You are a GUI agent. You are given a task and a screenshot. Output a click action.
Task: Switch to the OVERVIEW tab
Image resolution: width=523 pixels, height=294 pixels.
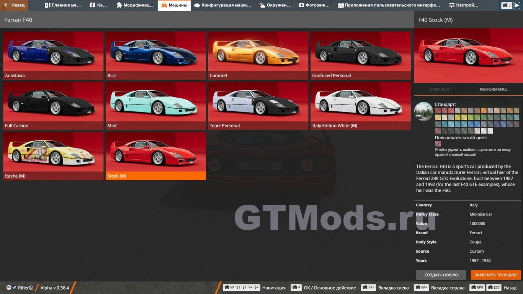coord(439,89)
